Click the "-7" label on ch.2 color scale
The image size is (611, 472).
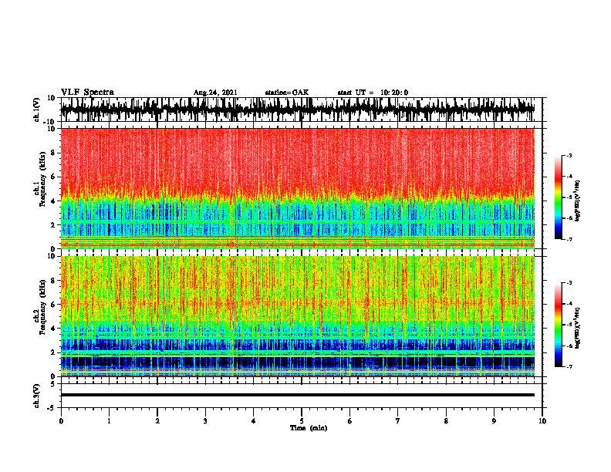pos(569,366)
